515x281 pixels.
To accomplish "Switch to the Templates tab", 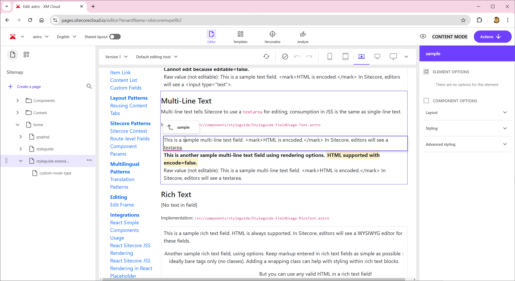I will pyautogui.click(x=240, y=37).
